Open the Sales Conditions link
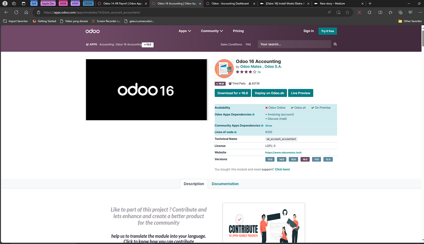This screenshot has width=424, height=244. (x=231, y=44)
